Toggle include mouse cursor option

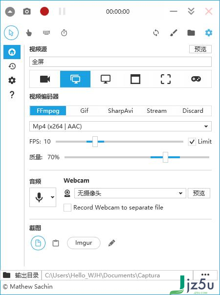tap(11, 33)
